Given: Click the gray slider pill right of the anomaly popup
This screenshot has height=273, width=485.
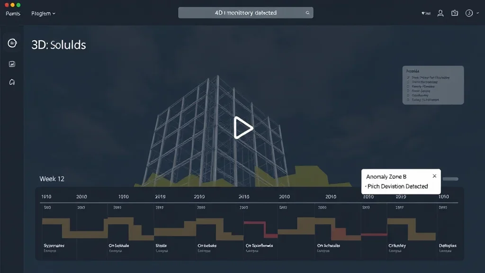Looking at the screenshot, I should pyautogui.click(x=450, y=179).
